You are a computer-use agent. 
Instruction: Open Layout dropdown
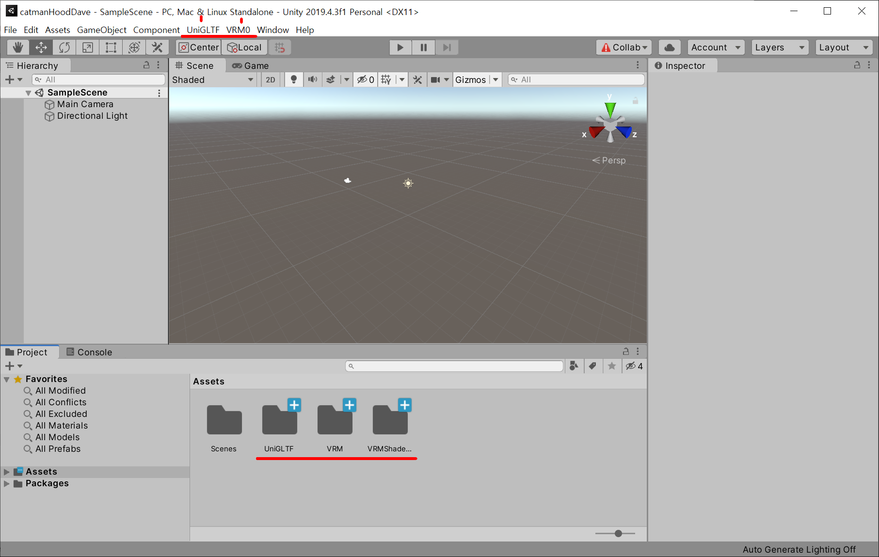(844, 48)
